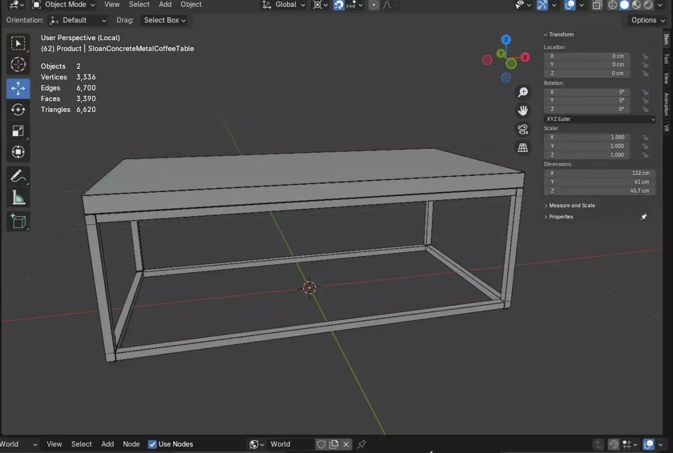Screen dimensions: 673x453
Task: Switch to the View sidebar tab
Action: click(666, 78)
